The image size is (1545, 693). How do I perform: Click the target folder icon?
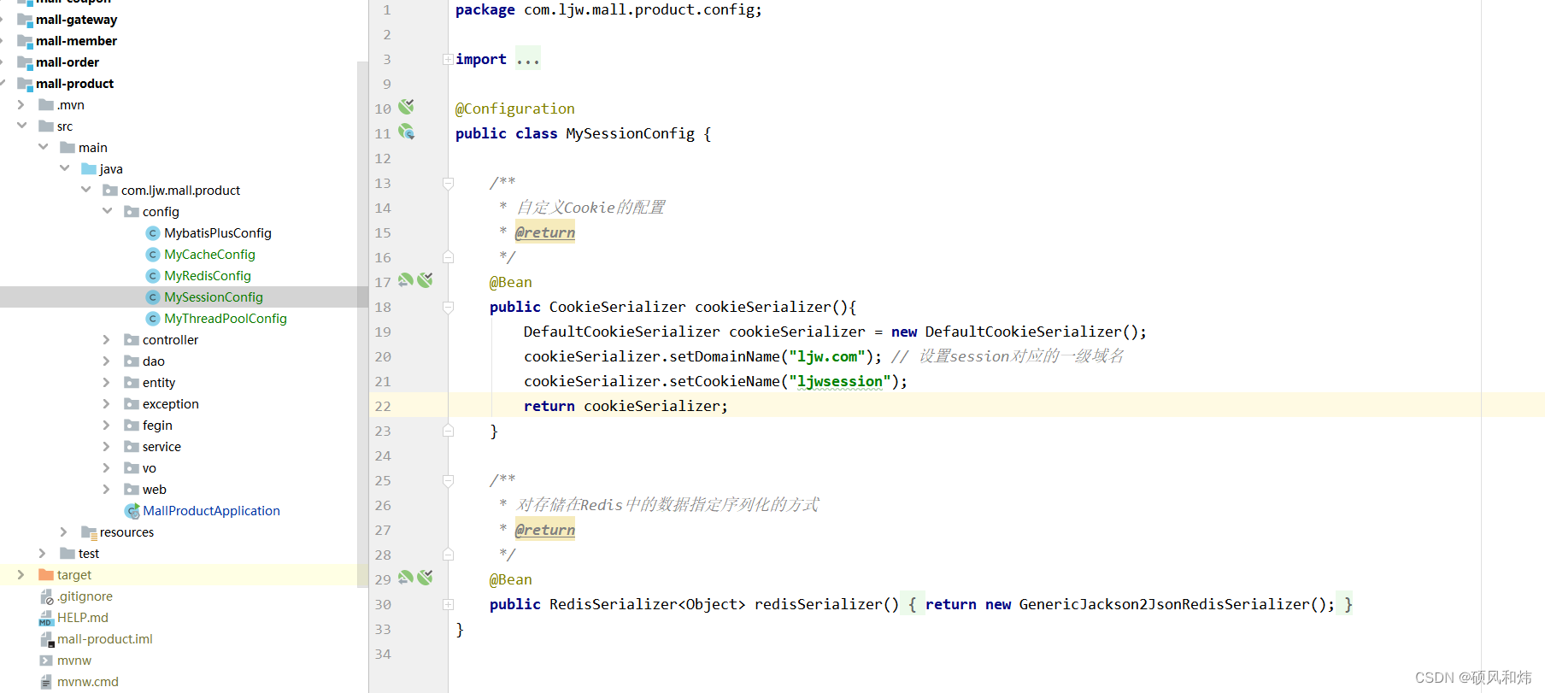[x=46, y=575]
